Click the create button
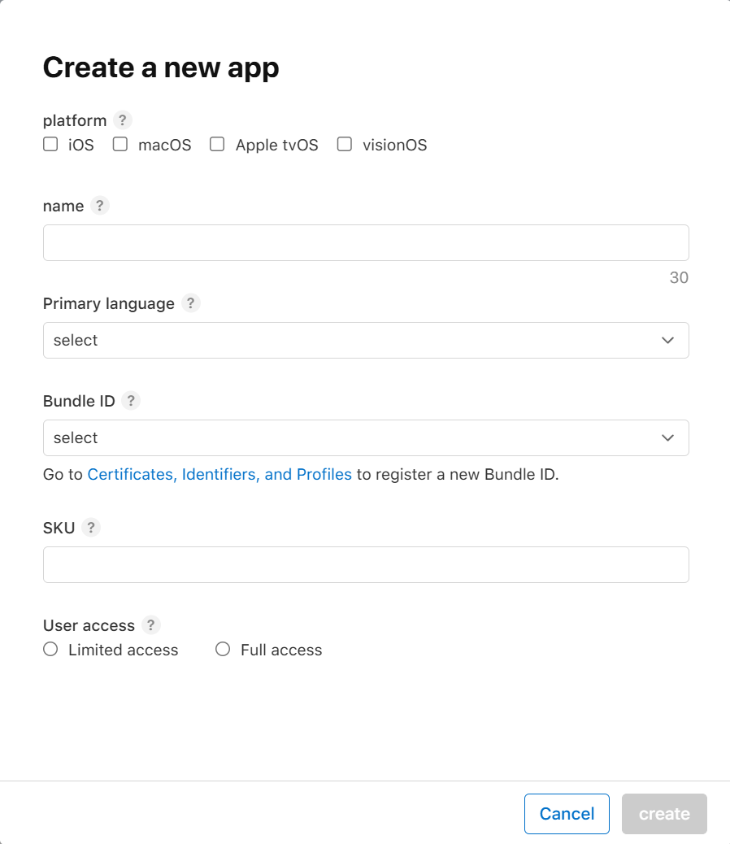 [x=664, y=814]
